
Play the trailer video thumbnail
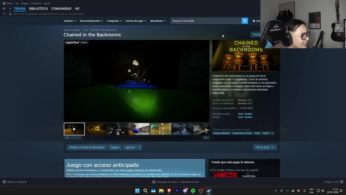(74, 129)
